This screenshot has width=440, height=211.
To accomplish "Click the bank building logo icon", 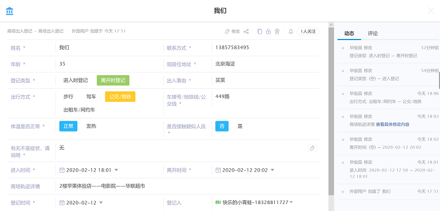I will 10,11.
